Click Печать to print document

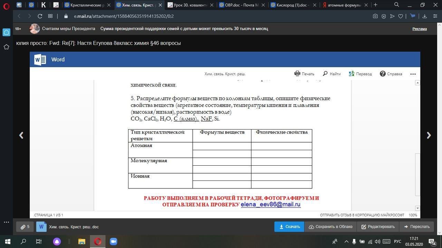click(x=304, y=74)
